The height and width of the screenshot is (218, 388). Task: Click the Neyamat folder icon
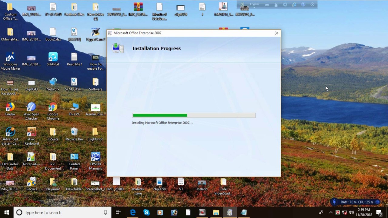tap(53, 184)
